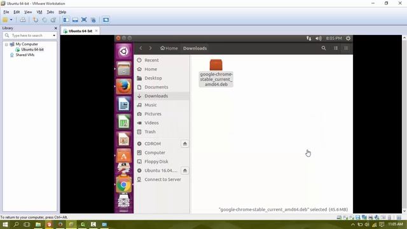Open the power options dropdown arrow

coord(11,20)
